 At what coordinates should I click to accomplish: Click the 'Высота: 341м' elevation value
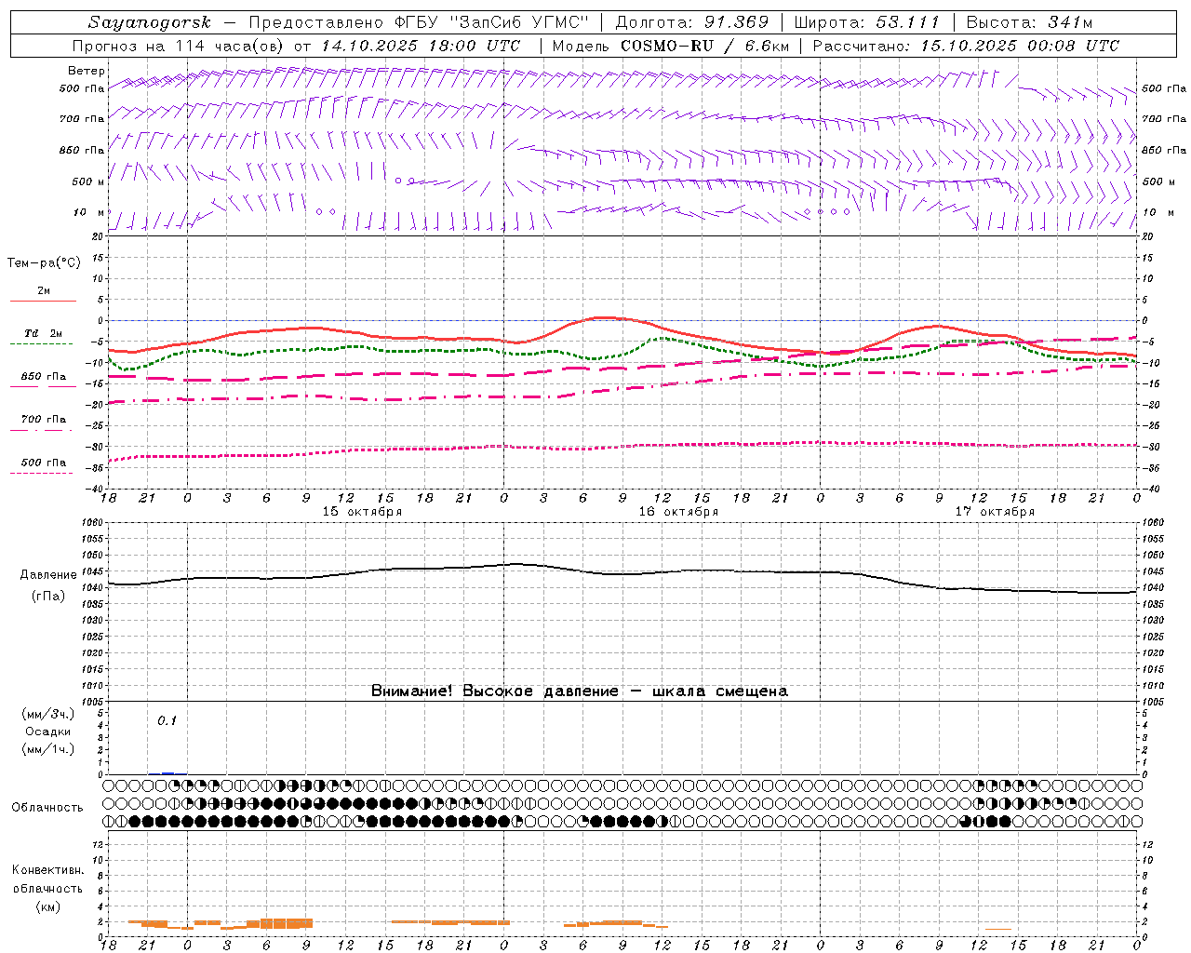(1029, 22)
